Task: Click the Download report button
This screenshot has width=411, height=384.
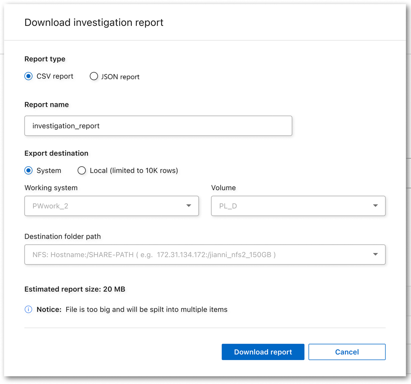Action: click(263, 352)
